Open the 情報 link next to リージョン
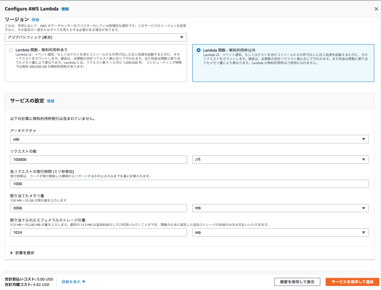 (x=35, y=20)
